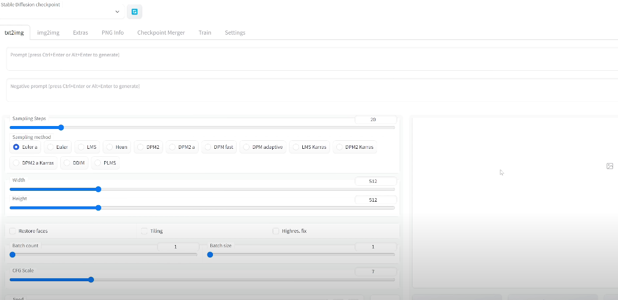Click the image placeholder icon in output panel
The height and width of the screenshot is (300, 618).
pyautogui.click(x=610, y=166)
